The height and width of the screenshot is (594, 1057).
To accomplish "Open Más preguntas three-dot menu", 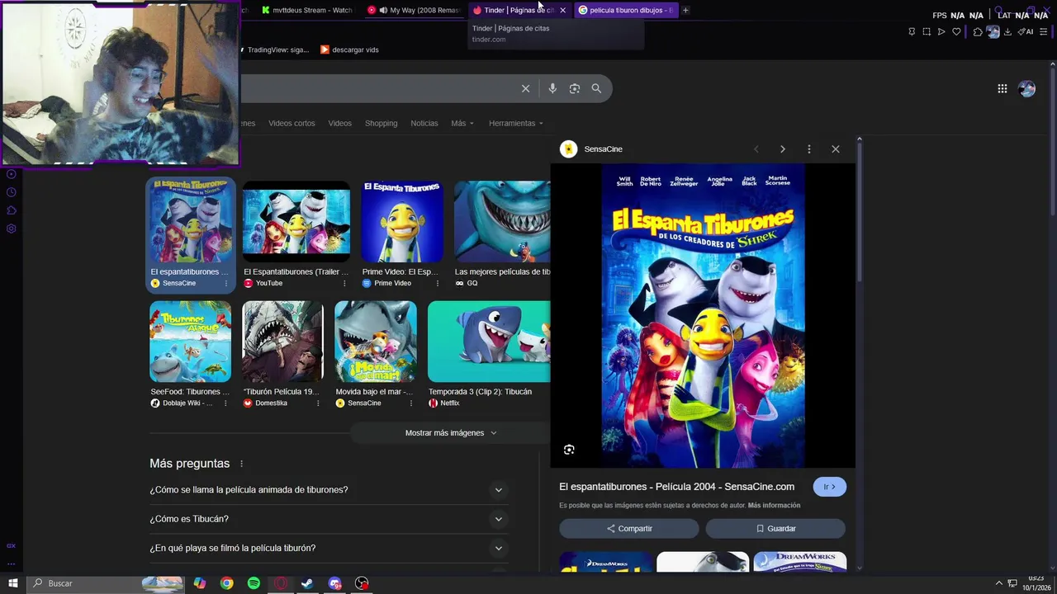I will tap(241, 464).
